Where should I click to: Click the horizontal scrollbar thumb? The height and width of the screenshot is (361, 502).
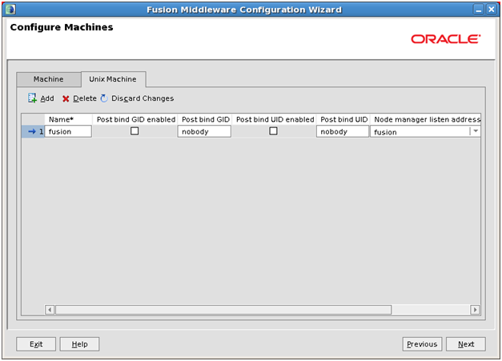(223, 310)
